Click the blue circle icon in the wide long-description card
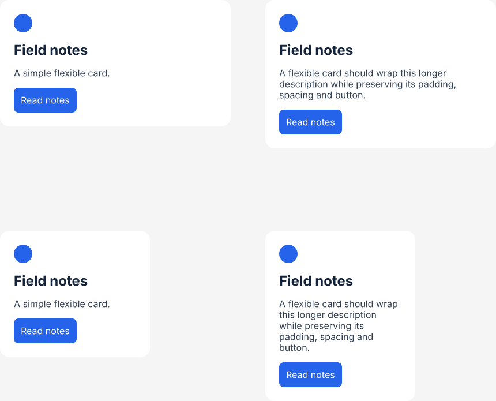This screenshot has height=401, width=496. click(288, 23)
